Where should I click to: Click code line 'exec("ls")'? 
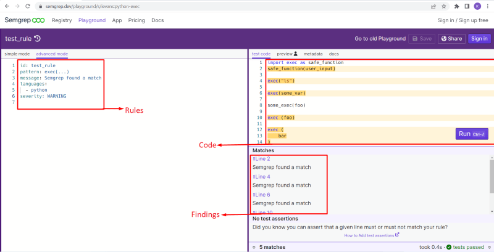click(281, 81)
